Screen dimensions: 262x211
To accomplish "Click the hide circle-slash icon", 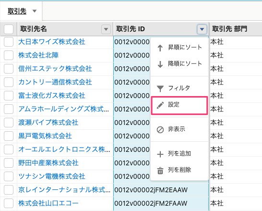I will coord(160,130).
